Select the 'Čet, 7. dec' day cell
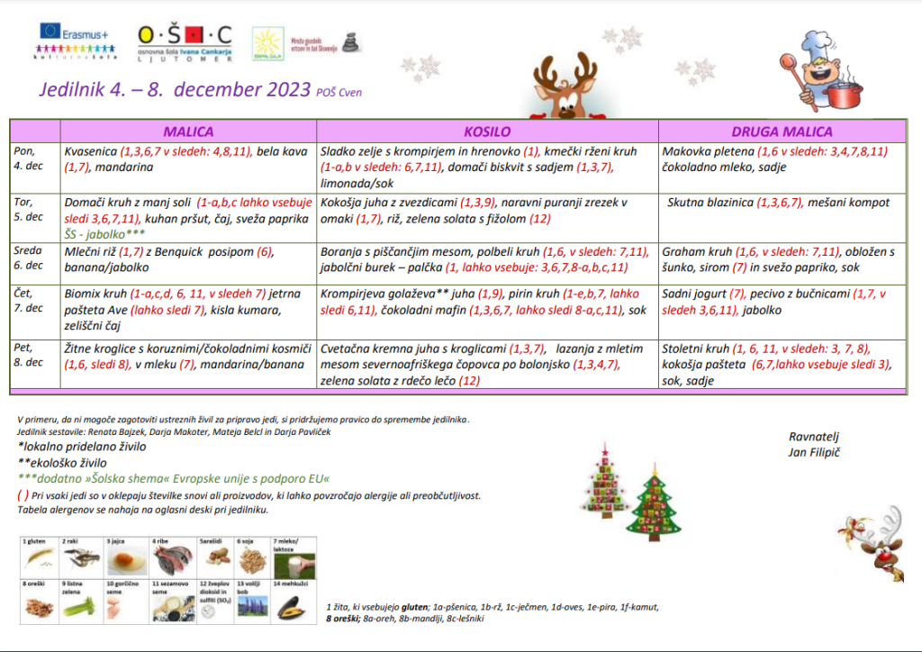Viewport: 922px width, 652px height. click(35, 312)
